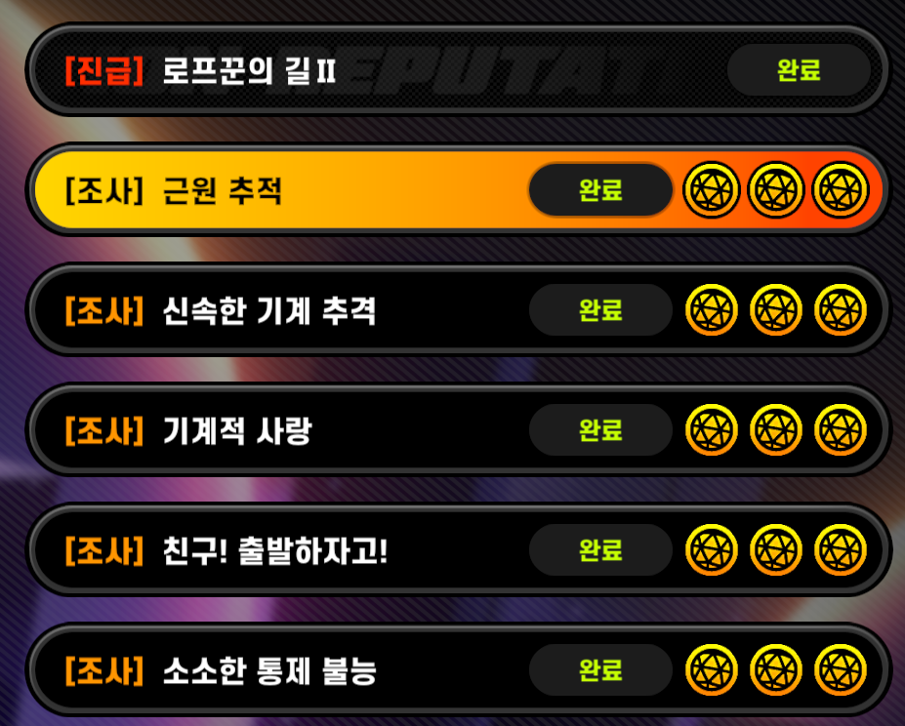Viewport: 905px width, 726px height.
Task: Click 완료 button on 로프꾼의 길 II quest
Action: pyautogui.click(x=799, y=70)
